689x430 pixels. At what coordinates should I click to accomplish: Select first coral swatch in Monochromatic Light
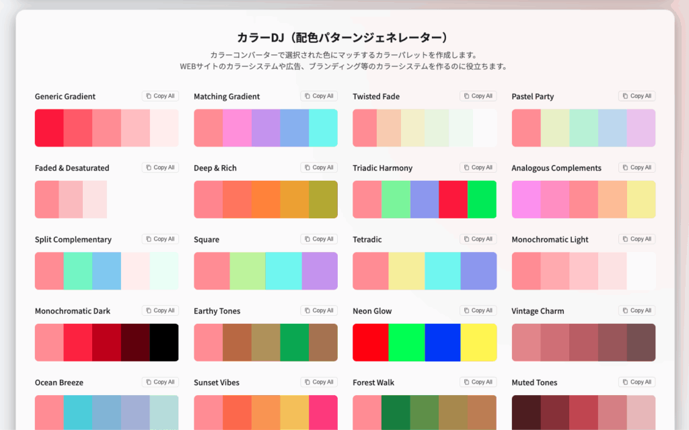(x=526, y=271)
